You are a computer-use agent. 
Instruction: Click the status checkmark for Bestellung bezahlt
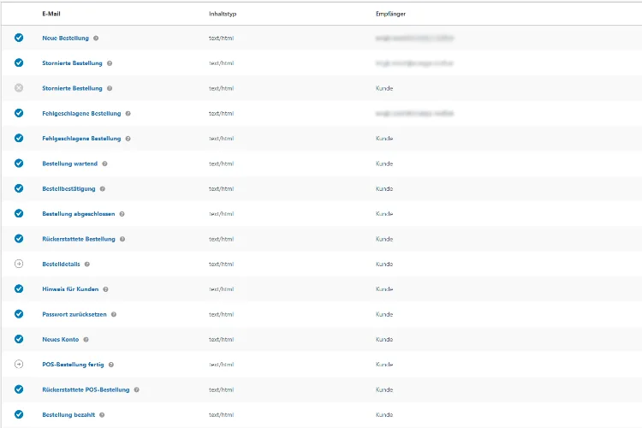pyautogui.click(x=19, y=414)
